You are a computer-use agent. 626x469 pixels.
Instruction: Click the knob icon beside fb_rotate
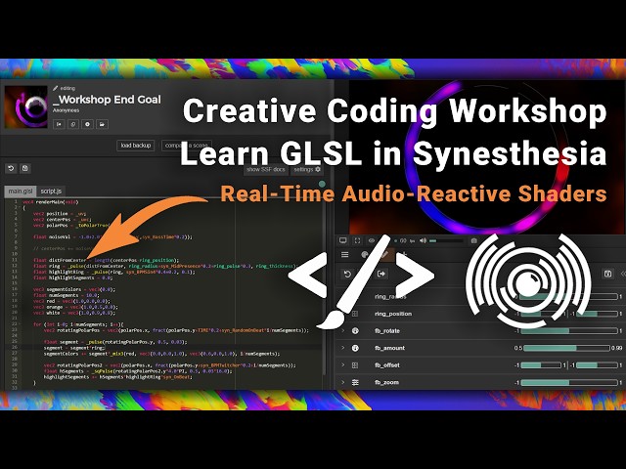pos(355,331)
